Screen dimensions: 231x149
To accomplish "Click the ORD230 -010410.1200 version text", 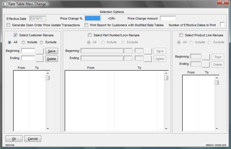I will pos(216,145).
